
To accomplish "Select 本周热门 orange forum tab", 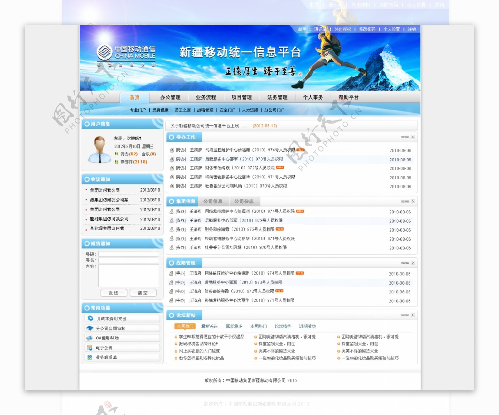I will (185, 326).
